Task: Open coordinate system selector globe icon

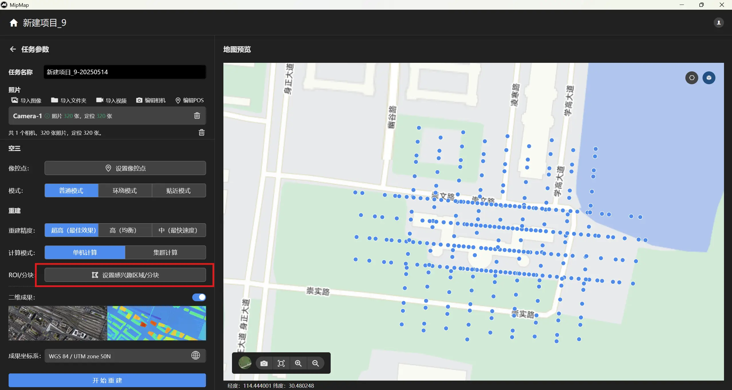Action: [196, 355]
